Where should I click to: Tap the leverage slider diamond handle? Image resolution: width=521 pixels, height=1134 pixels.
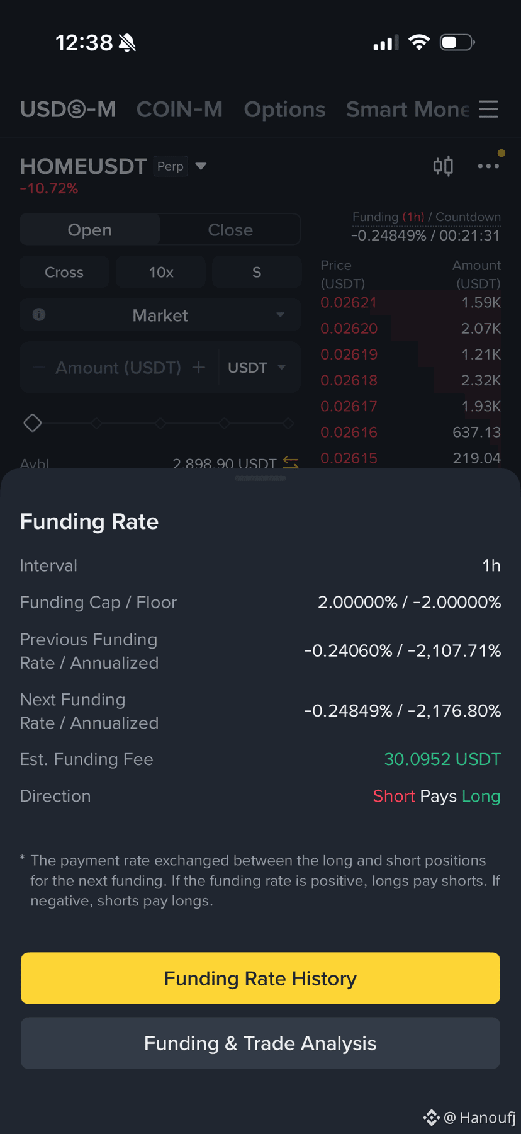click(x=33, y=423)
